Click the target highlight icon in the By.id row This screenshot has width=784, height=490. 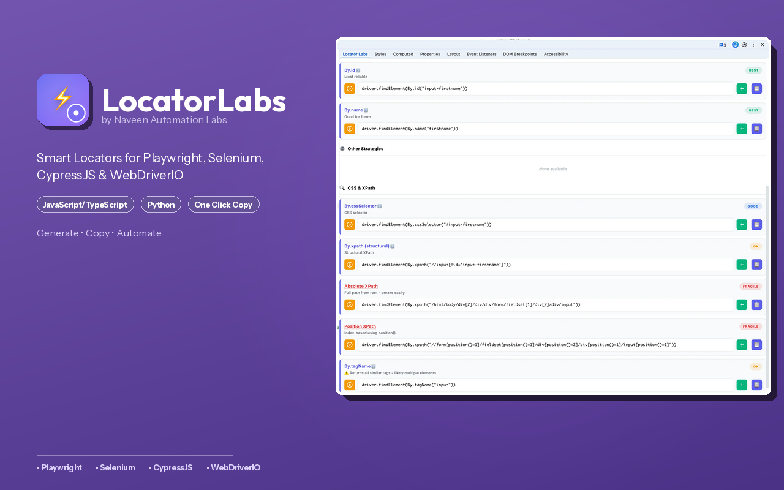tap(350, 88)
